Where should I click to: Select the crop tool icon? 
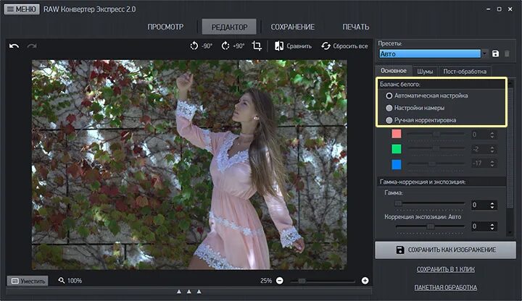click(257, 46)
